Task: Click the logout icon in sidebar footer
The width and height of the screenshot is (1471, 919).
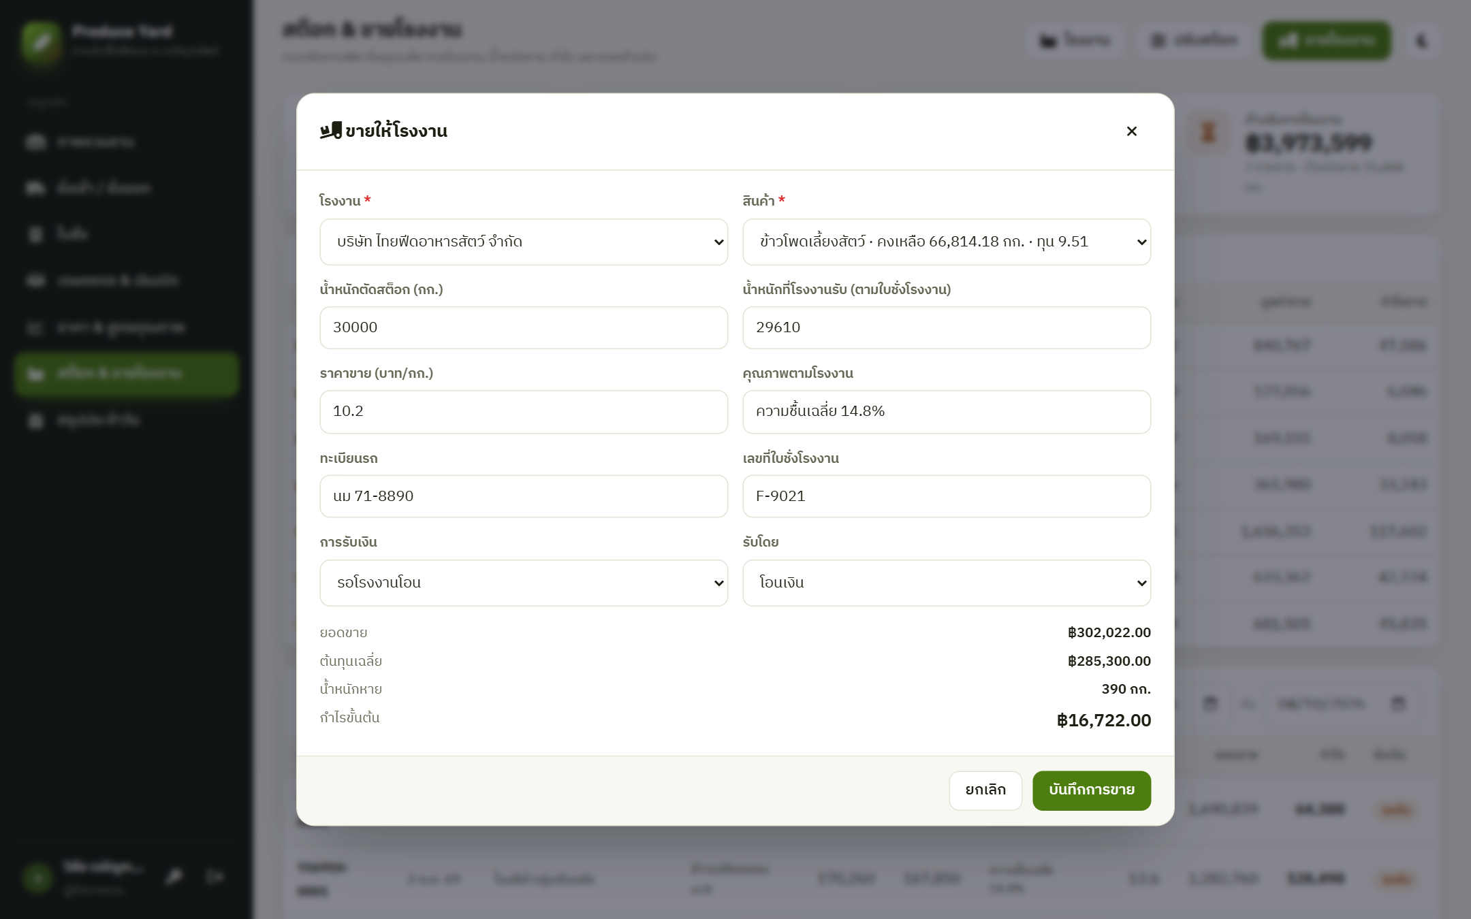Action: tap(215, 876)
